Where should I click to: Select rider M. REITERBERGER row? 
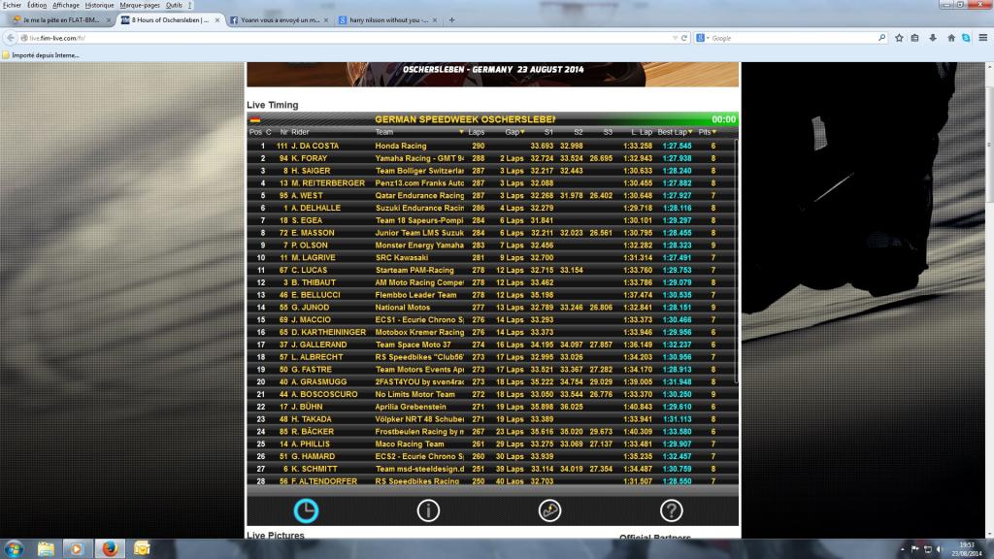coord(492,183)
